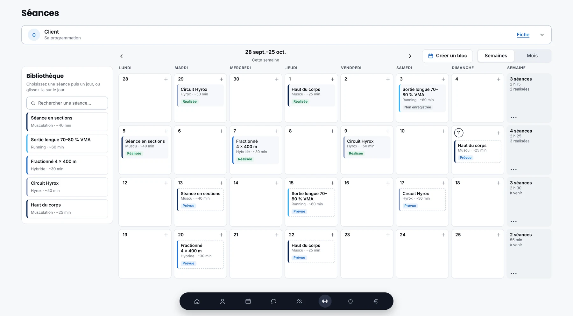This screenshot has width=573, height=316.
Task: Open options menu for the 3 séances 2 h 15 week
Action: (513, 118)
